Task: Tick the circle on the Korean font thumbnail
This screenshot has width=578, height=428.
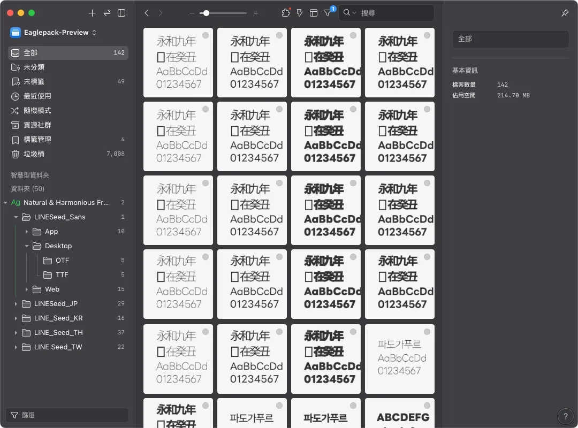Action: (x=427, y=332)
